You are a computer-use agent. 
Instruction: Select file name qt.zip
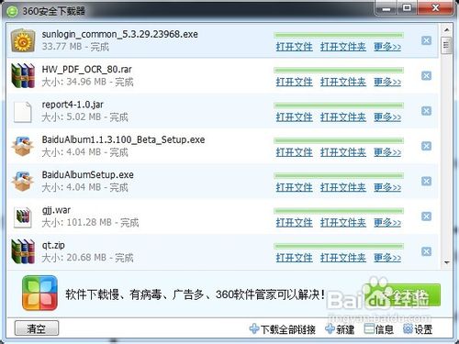(x=53, y=245)
